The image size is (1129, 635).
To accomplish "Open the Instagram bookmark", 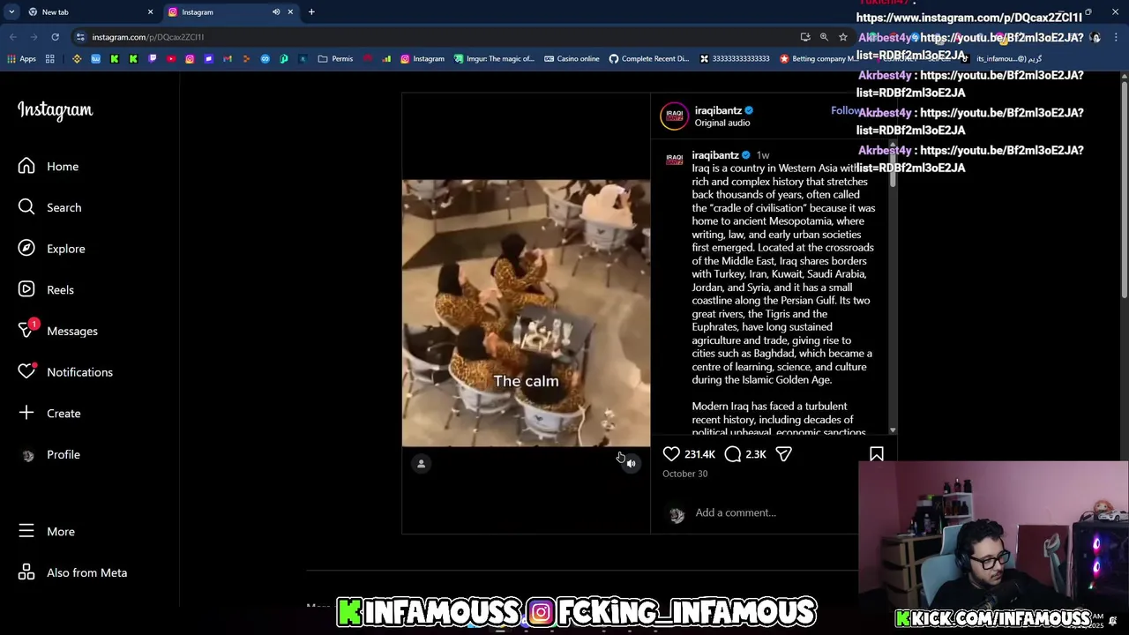I will [x=422, y=59].
